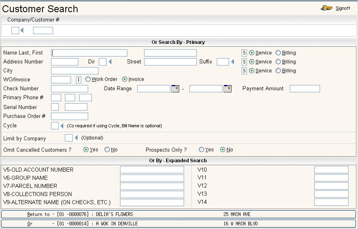Click the Limit by Company box

(x=69, y=138)
